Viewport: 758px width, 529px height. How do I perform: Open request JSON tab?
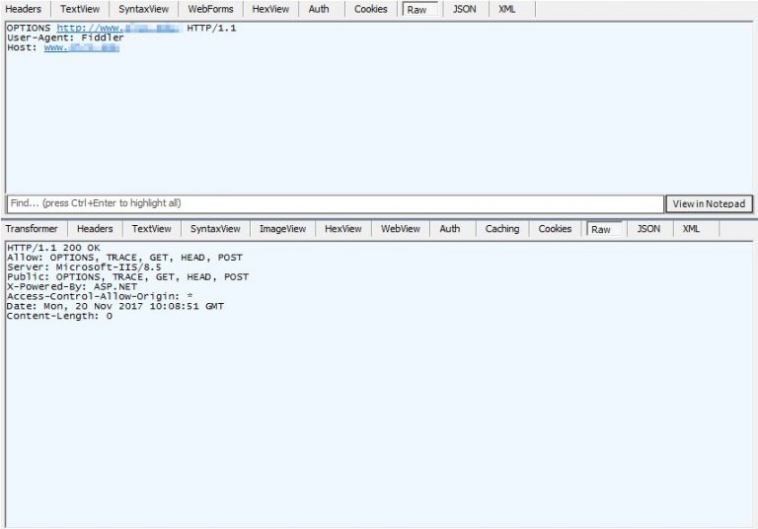pos(464,9)
